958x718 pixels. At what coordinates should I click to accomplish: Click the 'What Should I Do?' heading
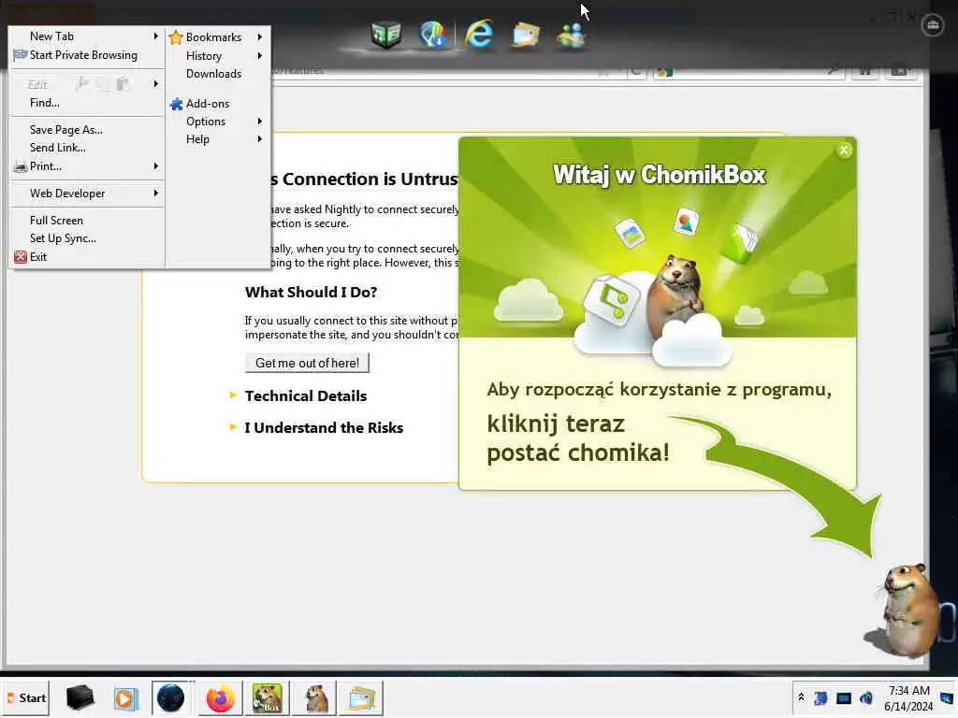311,292
